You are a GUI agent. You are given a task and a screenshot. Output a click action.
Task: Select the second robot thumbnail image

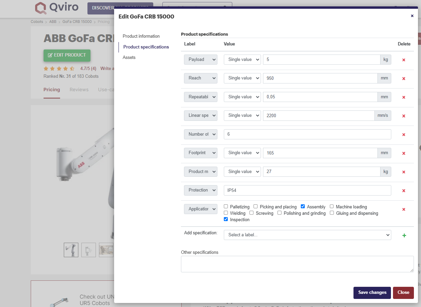(88, 250)
